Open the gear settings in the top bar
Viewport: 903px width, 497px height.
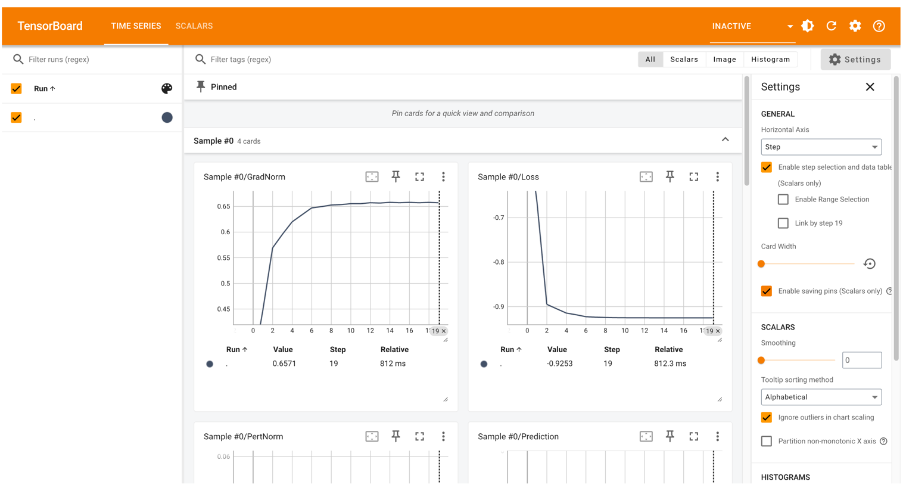coord(855,26)
